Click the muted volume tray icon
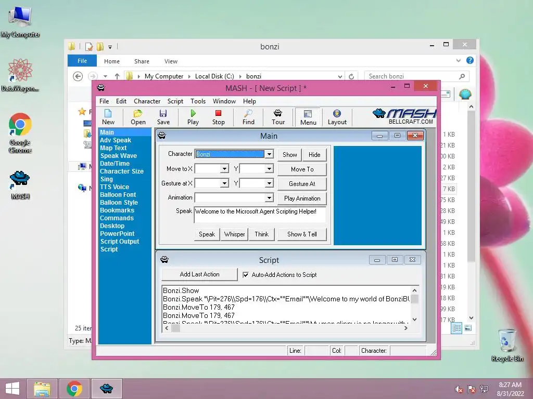Screen dimensions: 533x399 459,389
